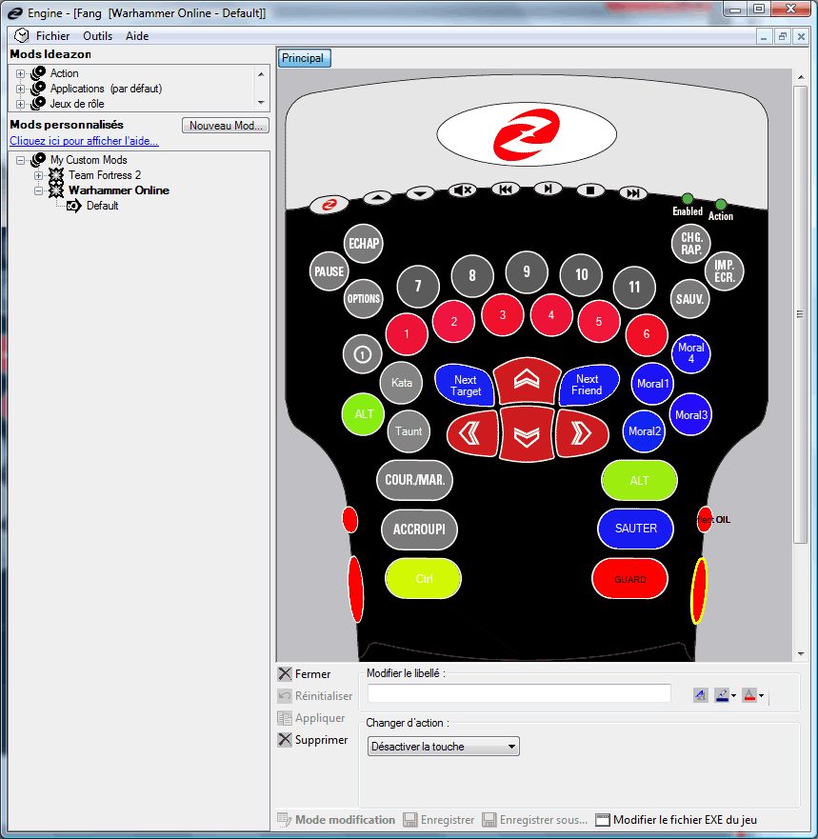Click the Supprimer button label
This screenshot has width=818, height=839.
pos(321,740)
